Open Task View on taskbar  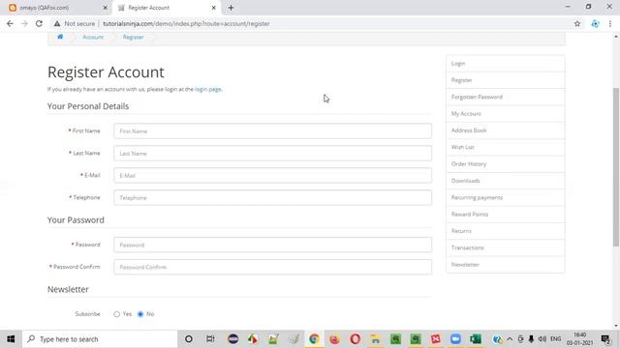click(x=210, y=339)
